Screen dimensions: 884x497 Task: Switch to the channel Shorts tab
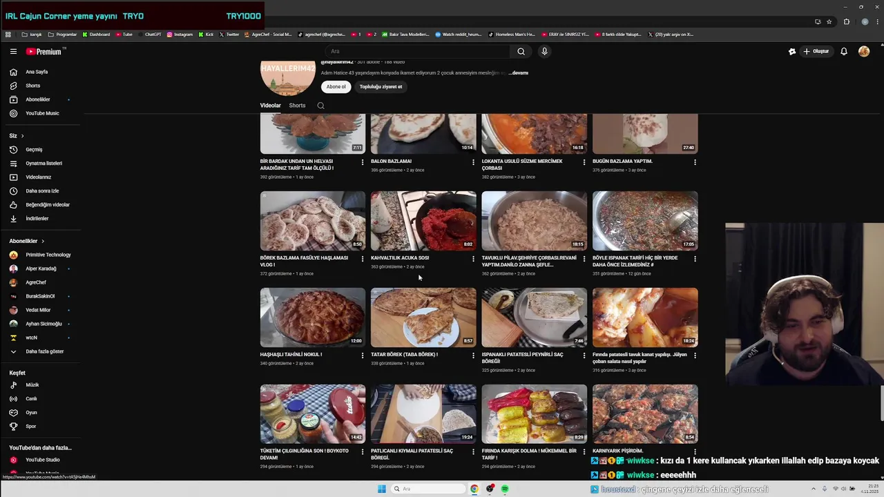[297, 106]
